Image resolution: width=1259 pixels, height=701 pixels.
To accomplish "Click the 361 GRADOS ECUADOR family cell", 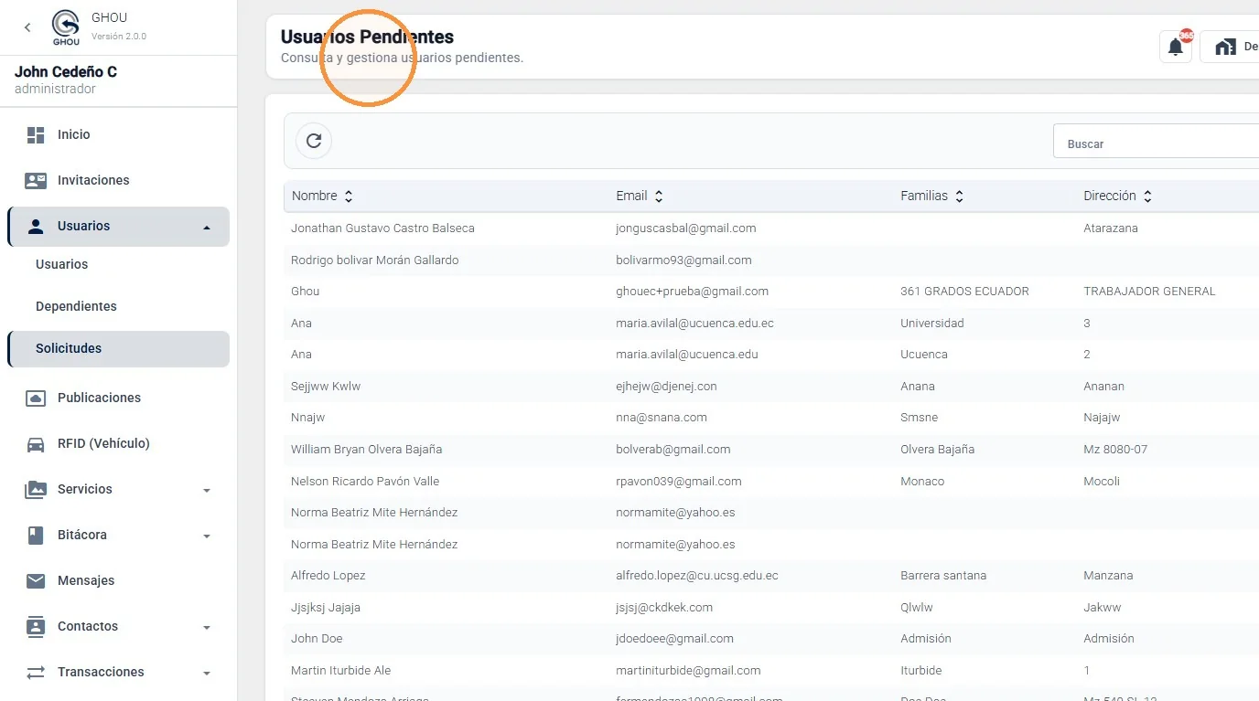I will tap(964, 292).
